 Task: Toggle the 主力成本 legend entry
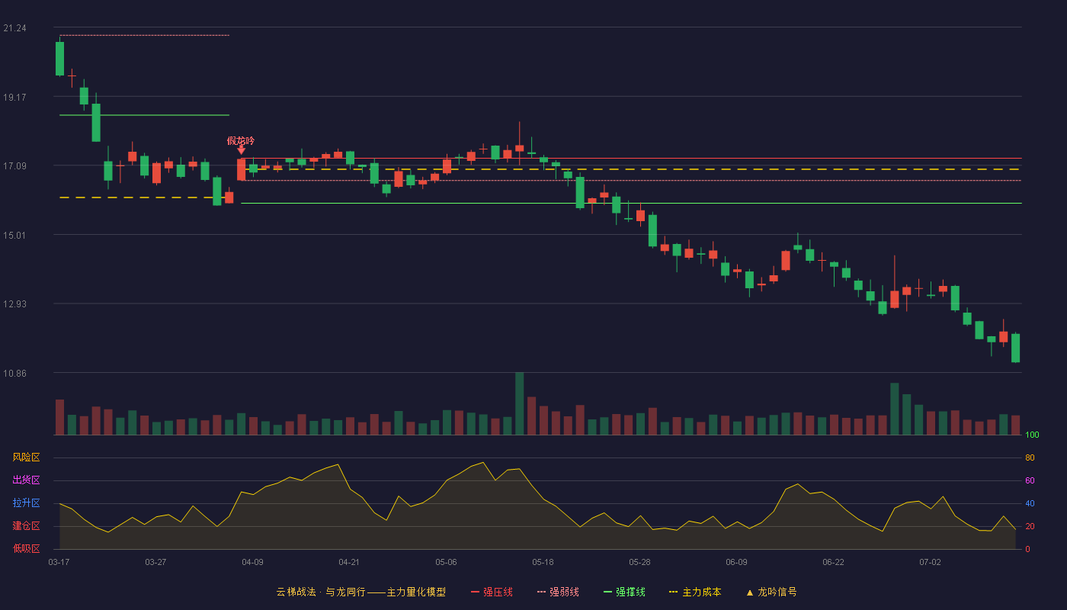[x=695, y=592]
